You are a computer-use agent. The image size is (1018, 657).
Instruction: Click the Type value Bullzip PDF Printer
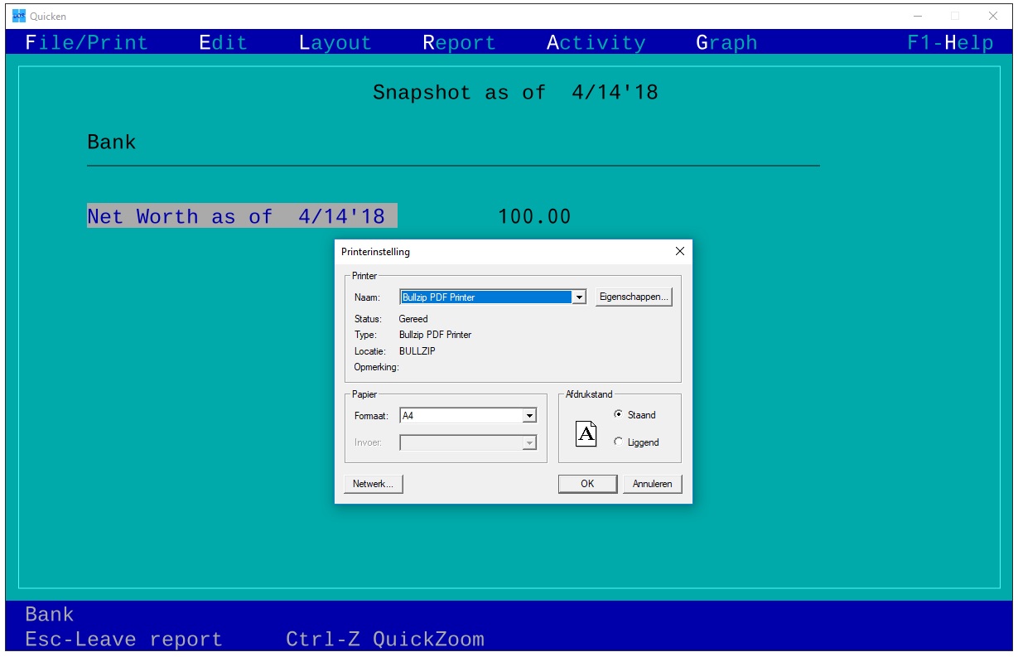[435, 335]
